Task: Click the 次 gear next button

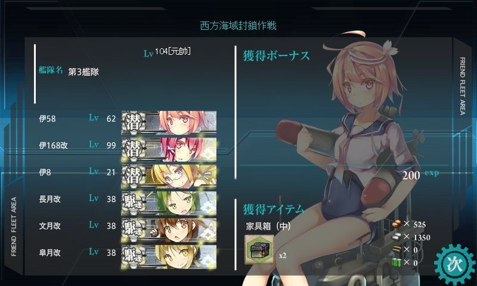Action: (454, 265)
